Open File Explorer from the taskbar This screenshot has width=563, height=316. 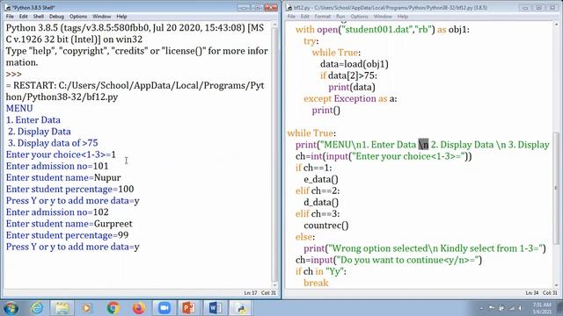[62, 308]
